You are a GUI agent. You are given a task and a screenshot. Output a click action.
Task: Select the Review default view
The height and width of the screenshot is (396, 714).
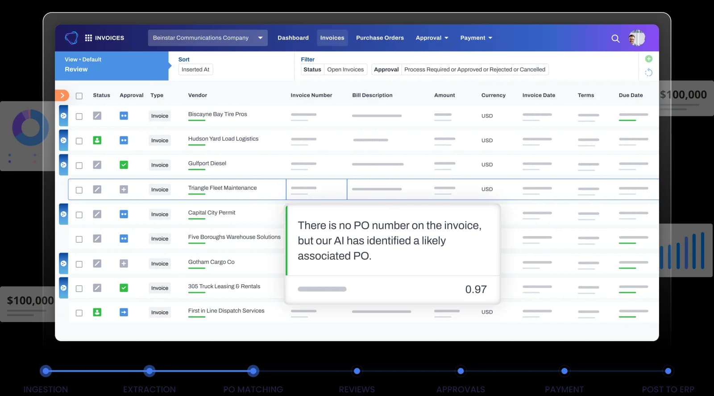coord(112,66)
